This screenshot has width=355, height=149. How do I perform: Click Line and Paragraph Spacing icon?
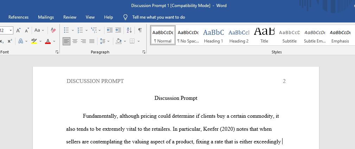tap(103, 41)
